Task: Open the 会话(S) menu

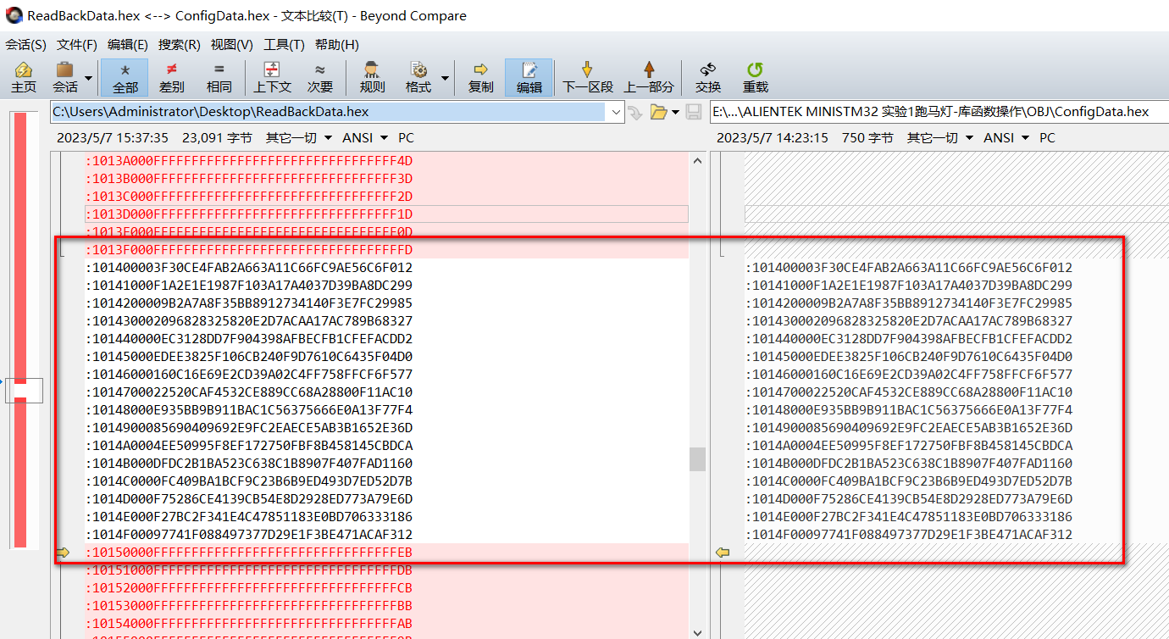Action: pos(25,44)
